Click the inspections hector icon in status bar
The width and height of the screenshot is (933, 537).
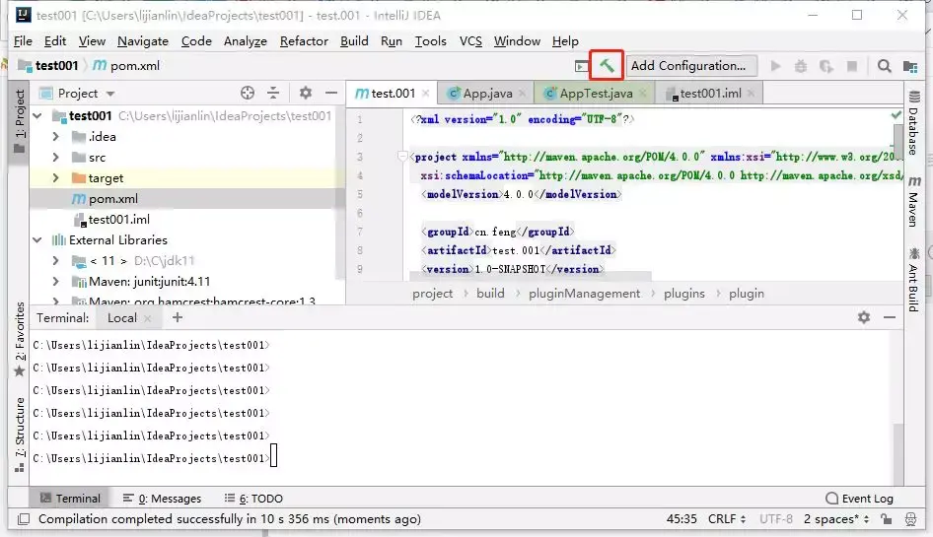(910, 519)
